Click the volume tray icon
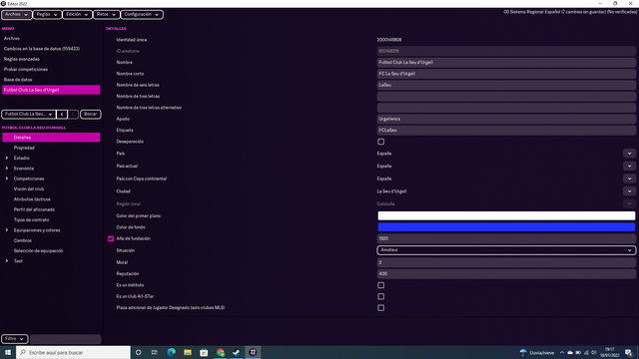This screenshot has width=639, height=359. coord(594,352)
